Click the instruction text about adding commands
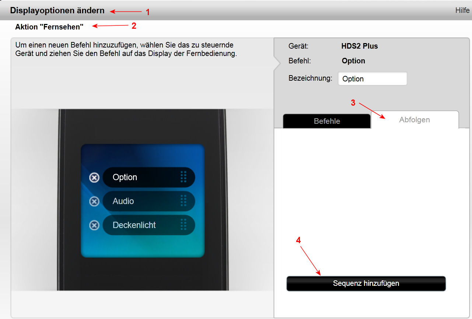Screen dimensions: 472x319 click(x=125, y=49)
